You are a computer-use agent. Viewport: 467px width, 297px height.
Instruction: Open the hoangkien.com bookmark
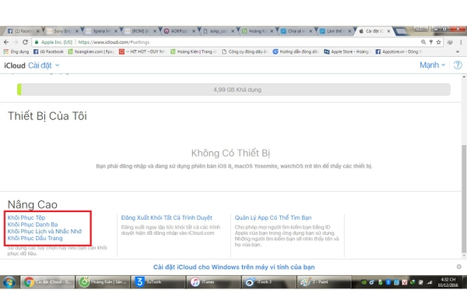tap(91, 51)
